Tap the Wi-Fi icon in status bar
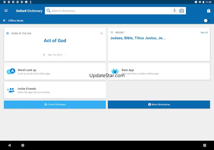The image size is (214, 150). [x=200, y=2]
